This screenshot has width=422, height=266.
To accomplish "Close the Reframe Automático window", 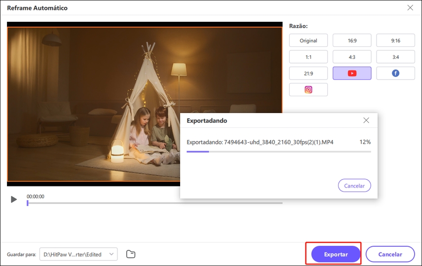I will [x=410, y=8].
